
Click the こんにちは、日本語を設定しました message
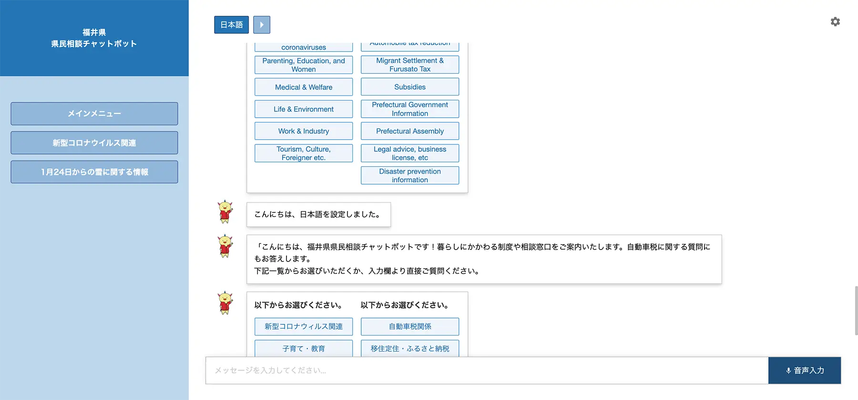[x=318, y=214]
